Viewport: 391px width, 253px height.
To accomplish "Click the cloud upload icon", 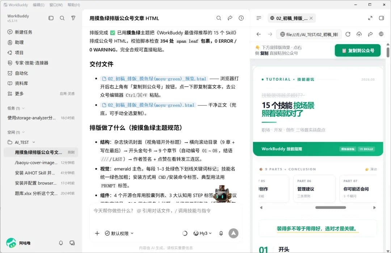I will click(x=359, y=34).
